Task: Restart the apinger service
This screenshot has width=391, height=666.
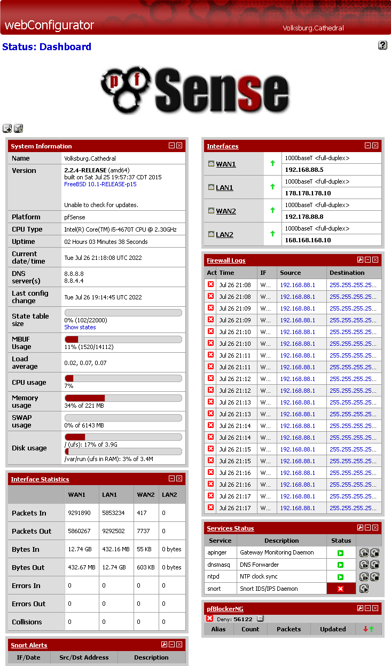Action: pos(364,553)
